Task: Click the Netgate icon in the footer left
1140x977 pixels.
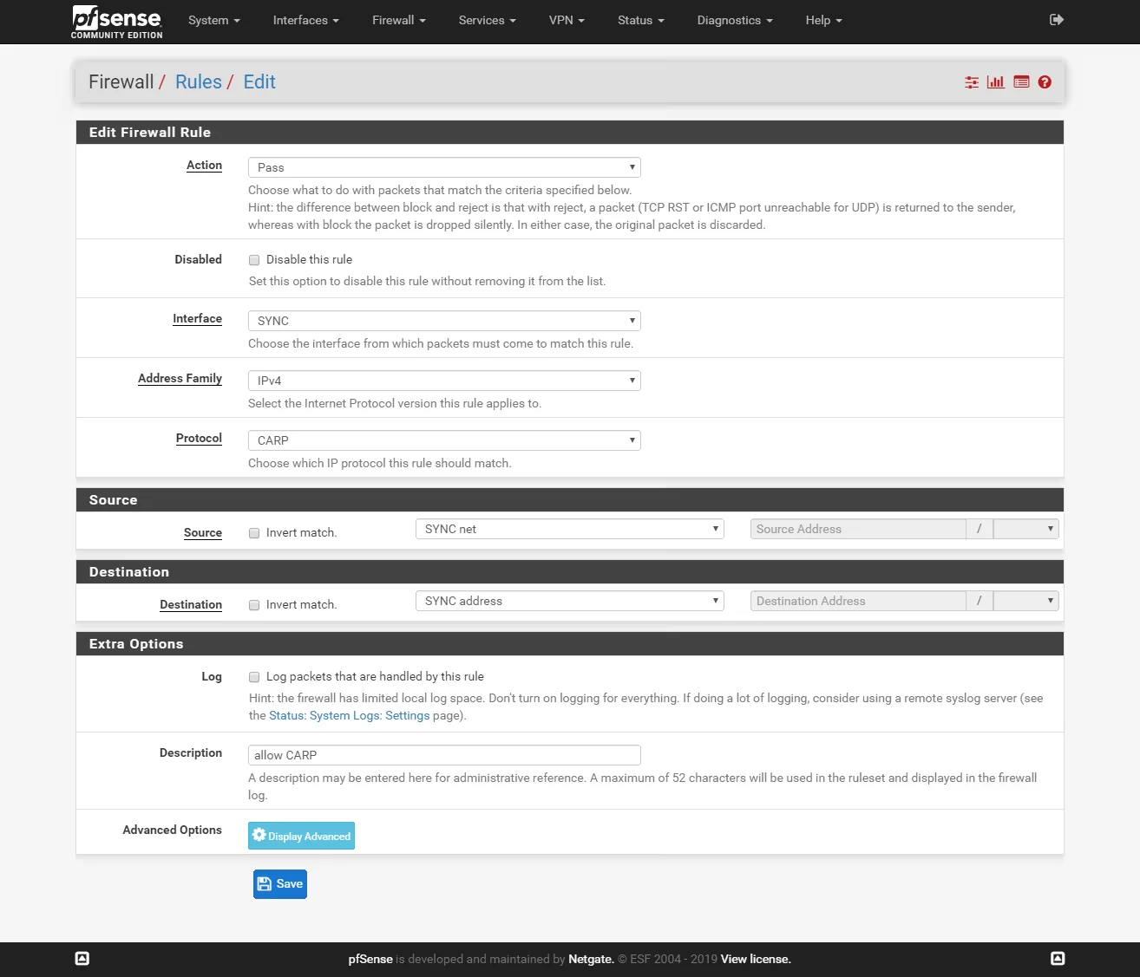Action: [82, 958]
